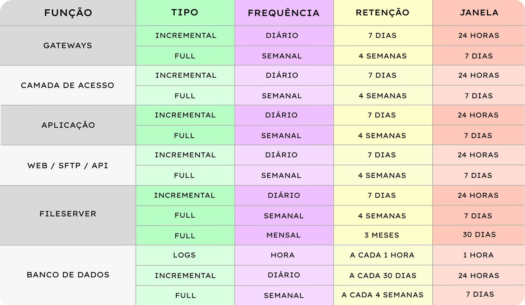Click the A CADA 30 DIAS cell
The image size is (525, 305).
pyautogui.click(x=383, y=276)
